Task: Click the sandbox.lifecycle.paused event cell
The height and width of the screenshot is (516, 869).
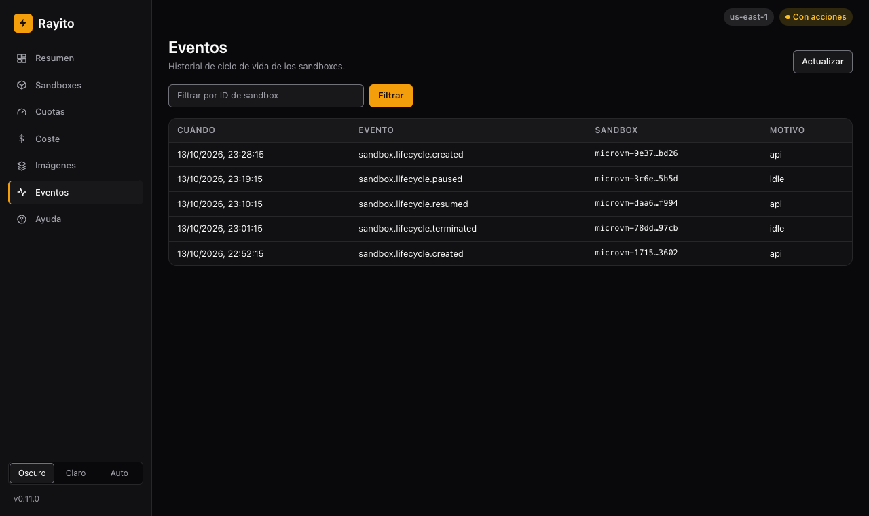Action: [411, 179]
